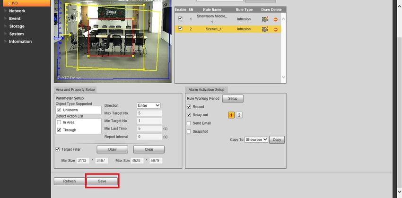Click the Draw icon for Scene1_1 rule

pyautogui.click(x=265, y=29)
